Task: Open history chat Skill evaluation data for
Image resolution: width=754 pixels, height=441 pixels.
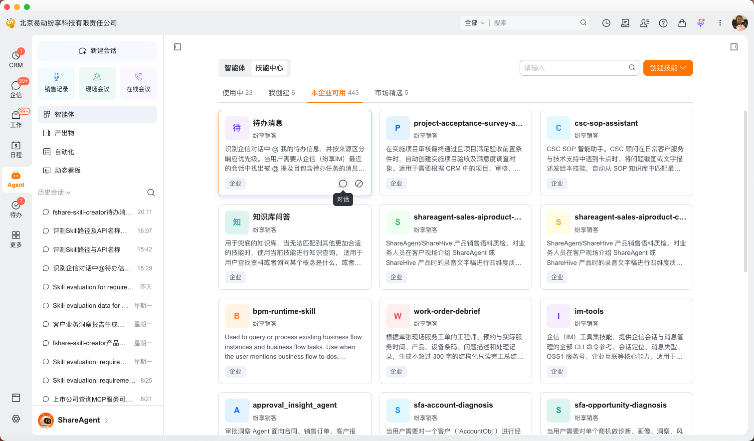Action: (x=97, y=306)
